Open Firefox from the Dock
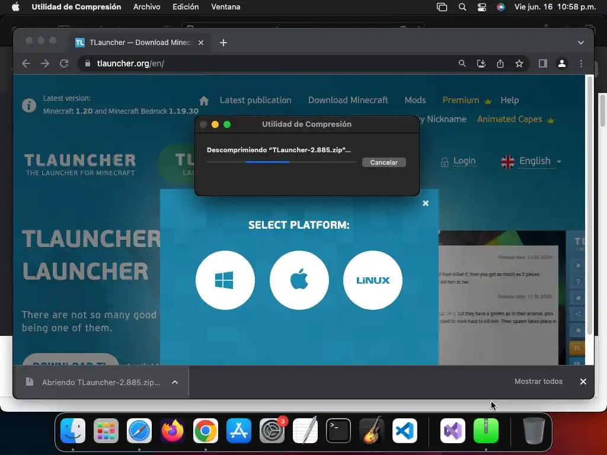Screen dimensions: 607x455 172,431
